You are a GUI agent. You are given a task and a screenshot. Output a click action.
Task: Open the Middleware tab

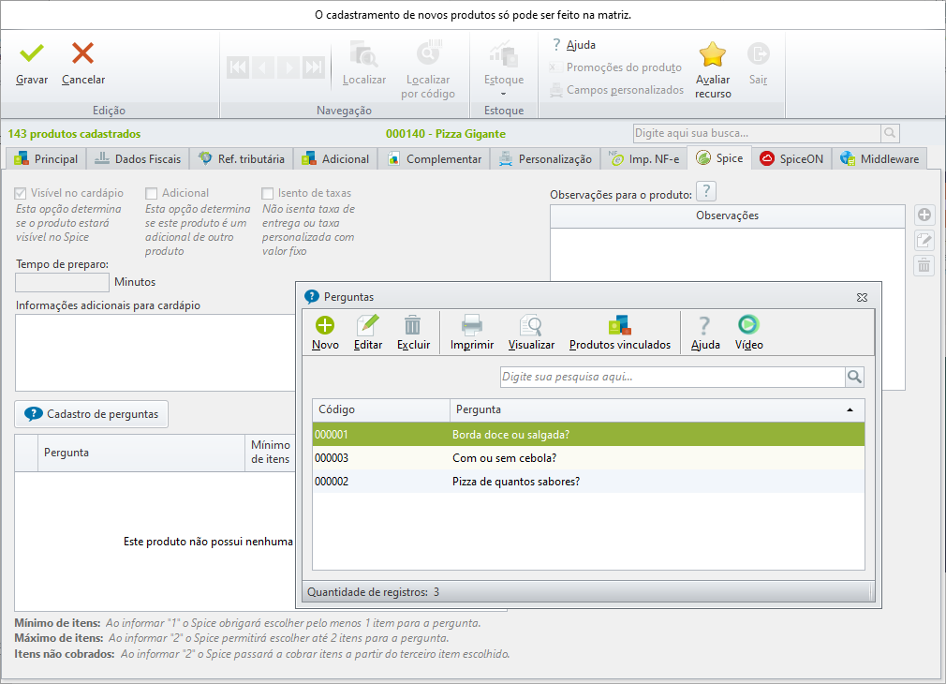tap(879, 158)
